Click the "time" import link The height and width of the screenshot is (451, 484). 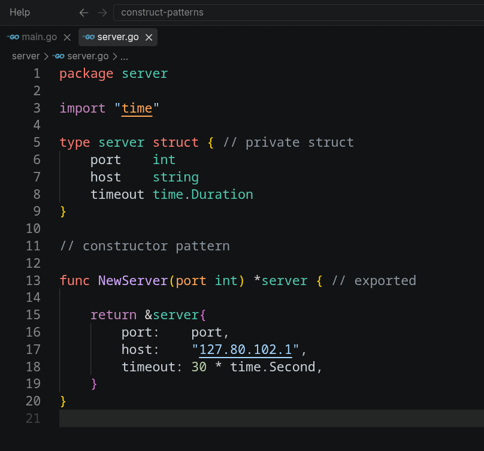coord(137,108)
